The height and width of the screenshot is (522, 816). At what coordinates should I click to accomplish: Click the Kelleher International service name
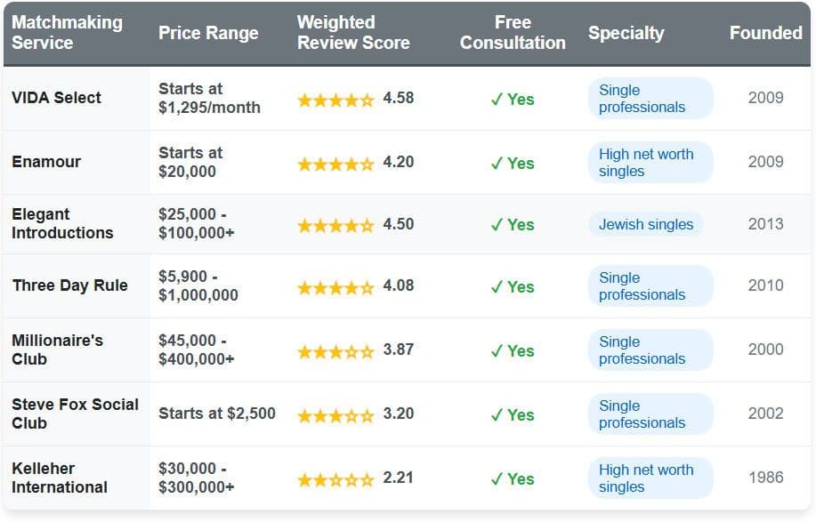(60, 478)
